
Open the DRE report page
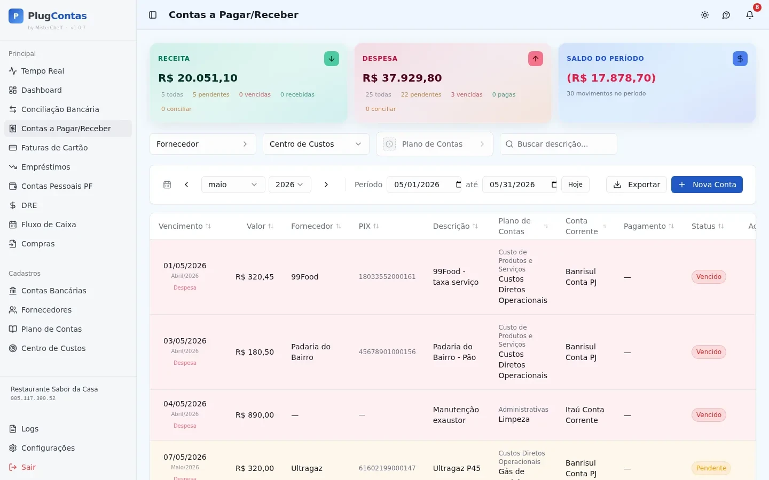[x=68, y=205]
